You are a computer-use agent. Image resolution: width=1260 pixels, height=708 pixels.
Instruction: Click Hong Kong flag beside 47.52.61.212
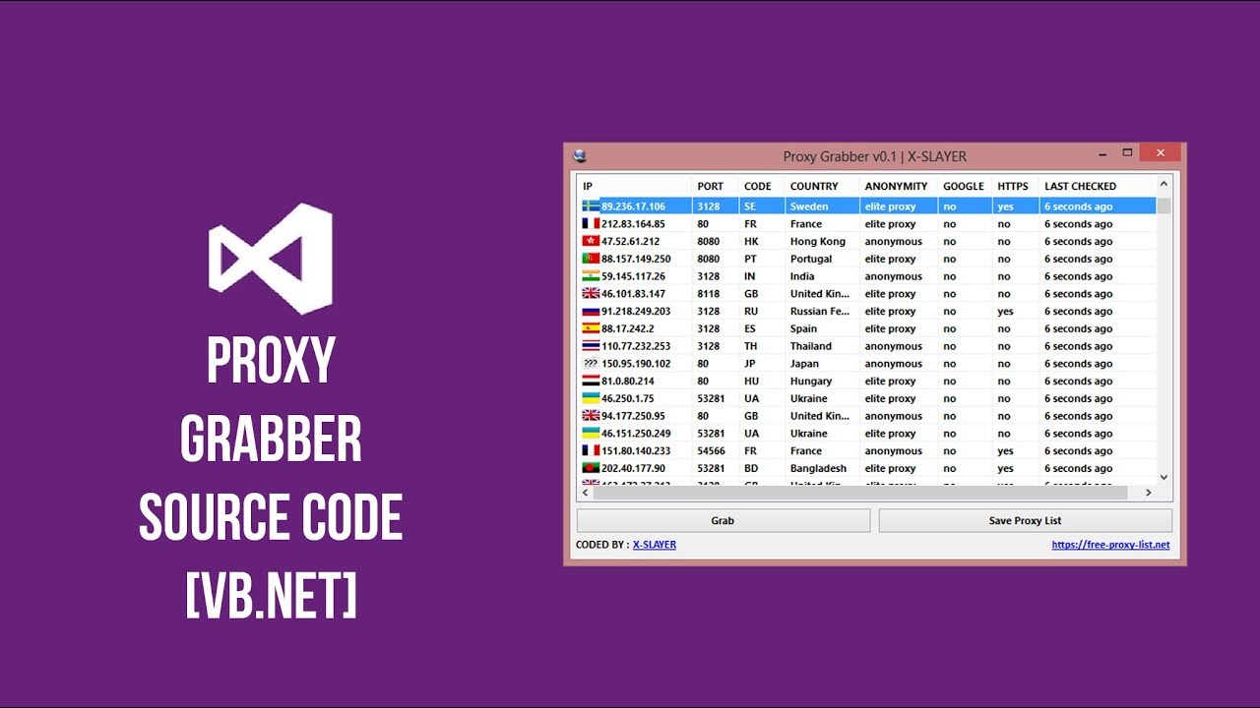(x=591, y=241)
